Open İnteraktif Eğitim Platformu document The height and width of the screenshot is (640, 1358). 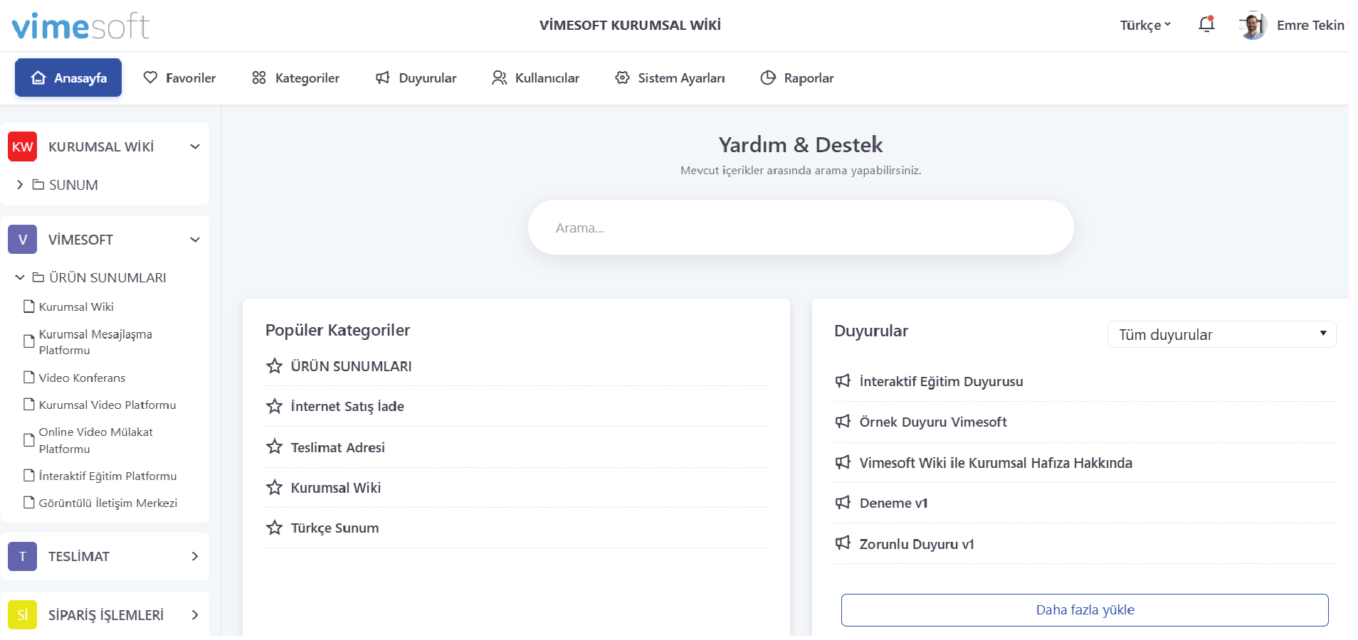(100, 476)
